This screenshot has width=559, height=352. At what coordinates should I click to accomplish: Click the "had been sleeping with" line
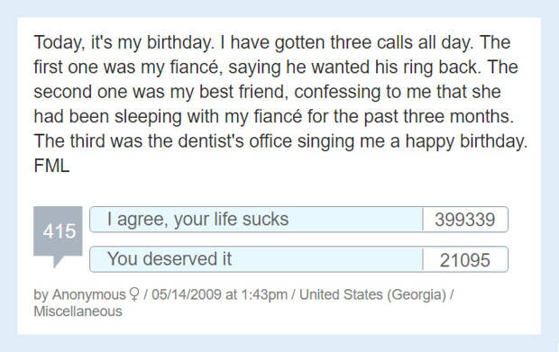(274, 116)
